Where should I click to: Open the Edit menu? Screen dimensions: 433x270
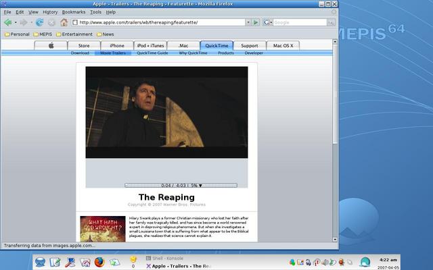coord(20,12)
